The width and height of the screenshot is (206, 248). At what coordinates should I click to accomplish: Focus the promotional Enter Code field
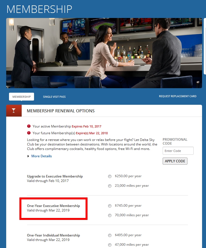[178, 151]
